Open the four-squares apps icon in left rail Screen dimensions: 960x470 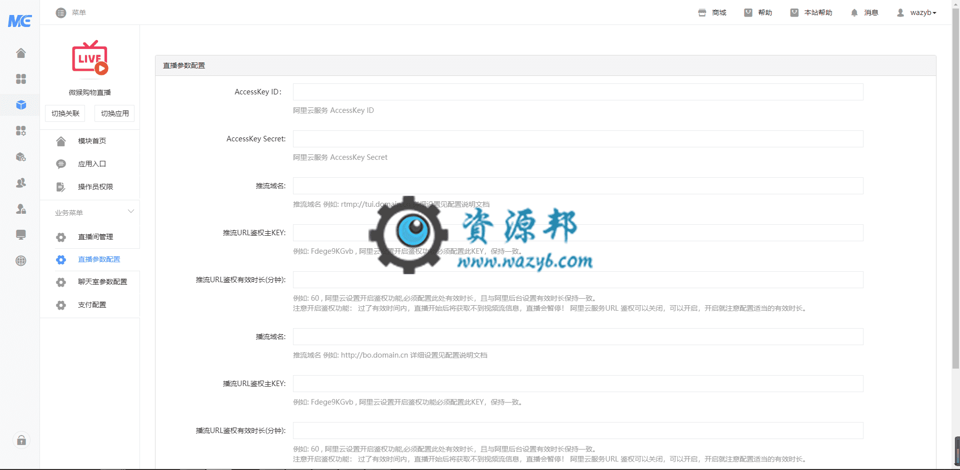[x=20, y=79]
